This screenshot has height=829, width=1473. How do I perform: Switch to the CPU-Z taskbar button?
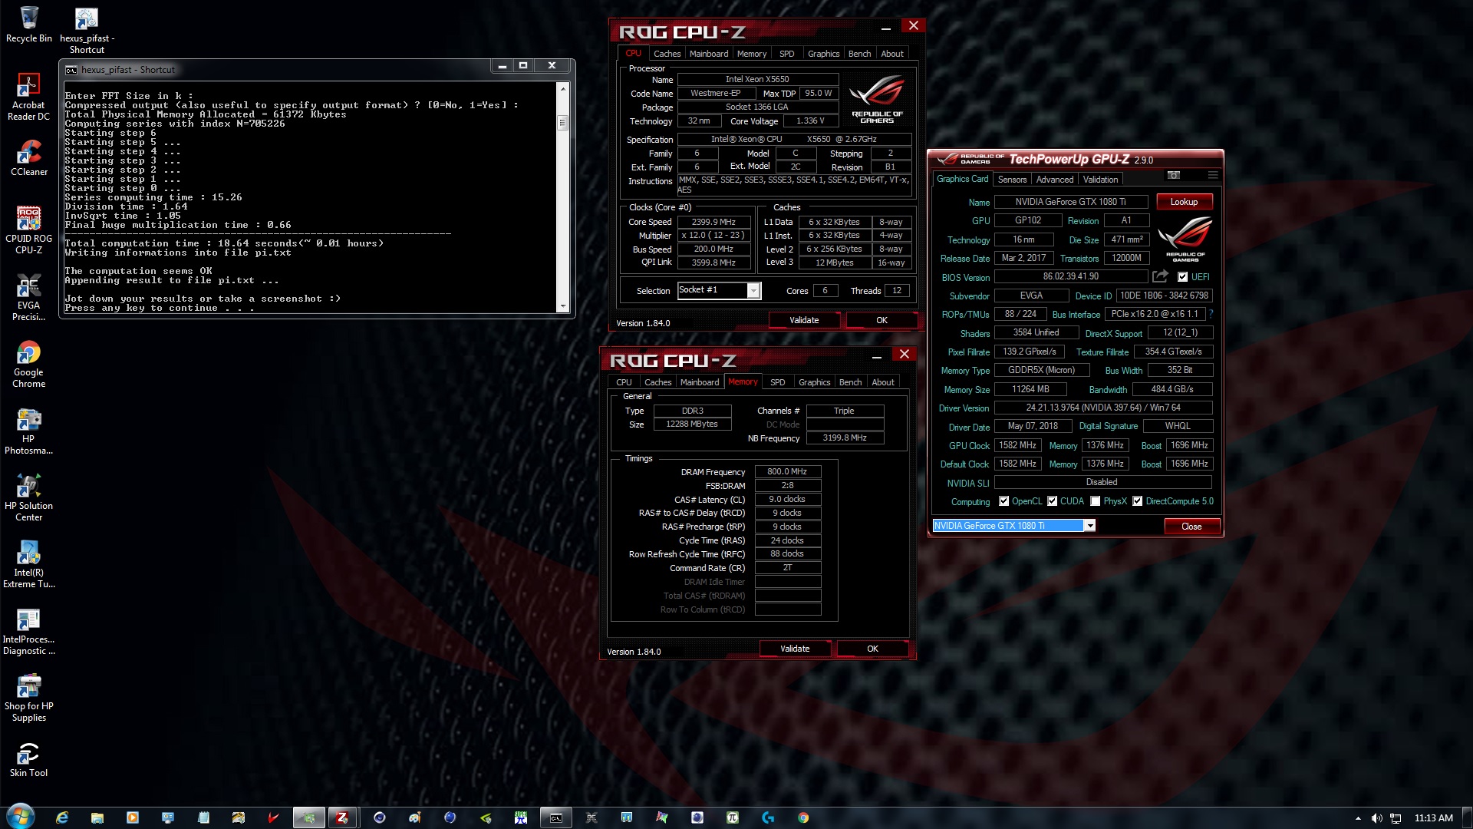coord(343,817)
